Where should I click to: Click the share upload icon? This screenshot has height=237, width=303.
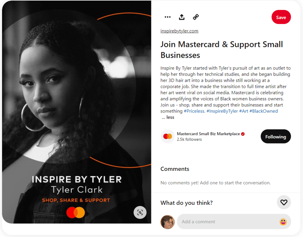pyautogui.click(x=182, y=17)
